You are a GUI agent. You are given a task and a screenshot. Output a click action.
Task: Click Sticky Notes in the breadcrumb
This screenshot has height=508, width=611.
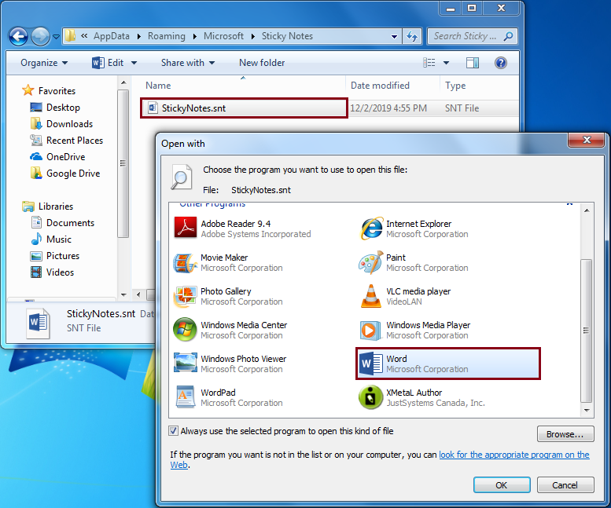tap(287, 36)
